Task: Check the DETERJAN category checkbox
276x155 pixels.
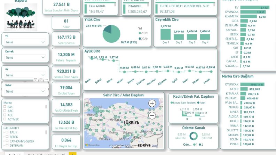Action: click(7, 145)
